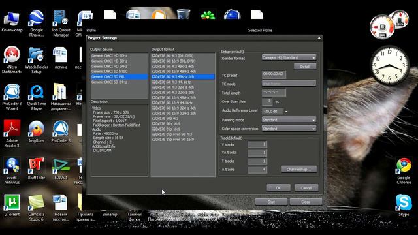
Task: Select format 720x576 50p 4:3
Action: coord(183,119)
